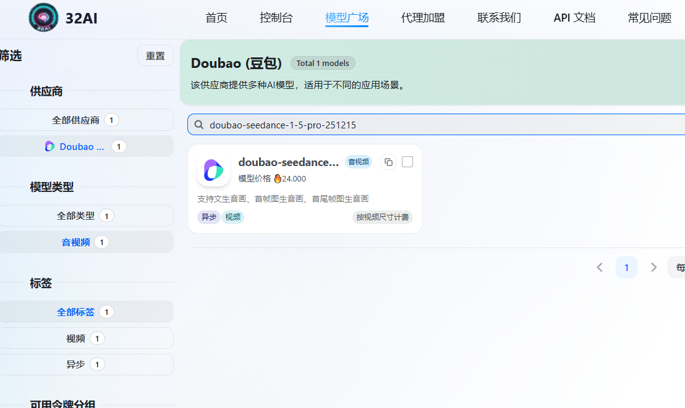The width and height of the screenshot is (685, 408).
Task: Click the 音视频 badge on model card
Action: [x=359, y=162]
